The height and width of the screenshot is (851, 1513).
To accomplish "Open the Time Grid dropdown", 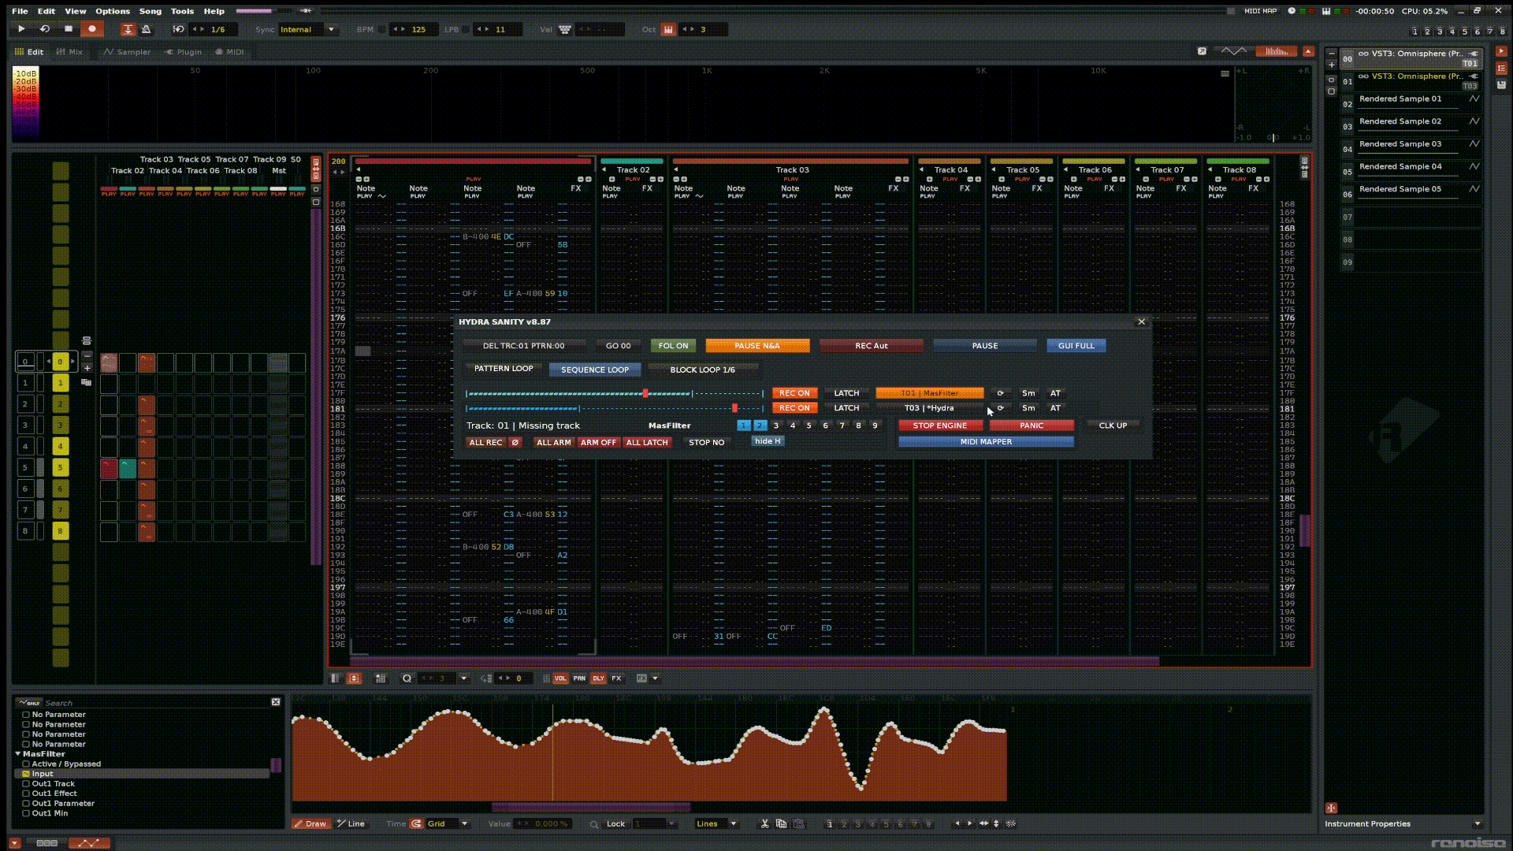I will 448,824.
